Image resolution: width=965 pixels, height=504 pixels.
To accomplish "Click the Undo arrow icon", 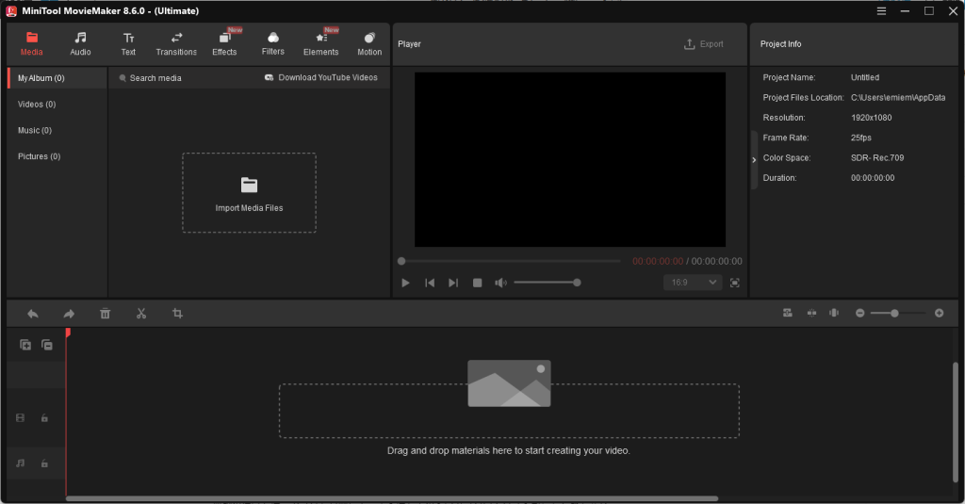I will pyautogui.click(x=33, y=314).
